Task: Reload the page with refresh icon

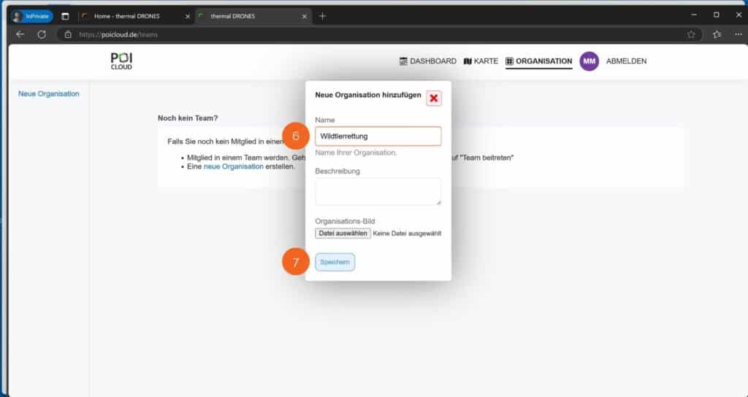Action: tap(42, 34)
